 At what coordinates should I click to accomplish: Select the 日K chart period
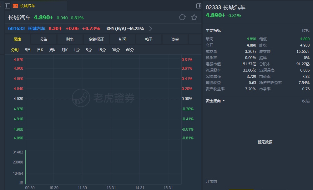[x=40, y=50]
